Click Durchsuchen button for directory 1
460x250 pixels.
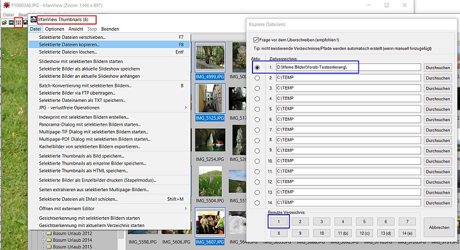pyautogui.click(x=438, y=67)
